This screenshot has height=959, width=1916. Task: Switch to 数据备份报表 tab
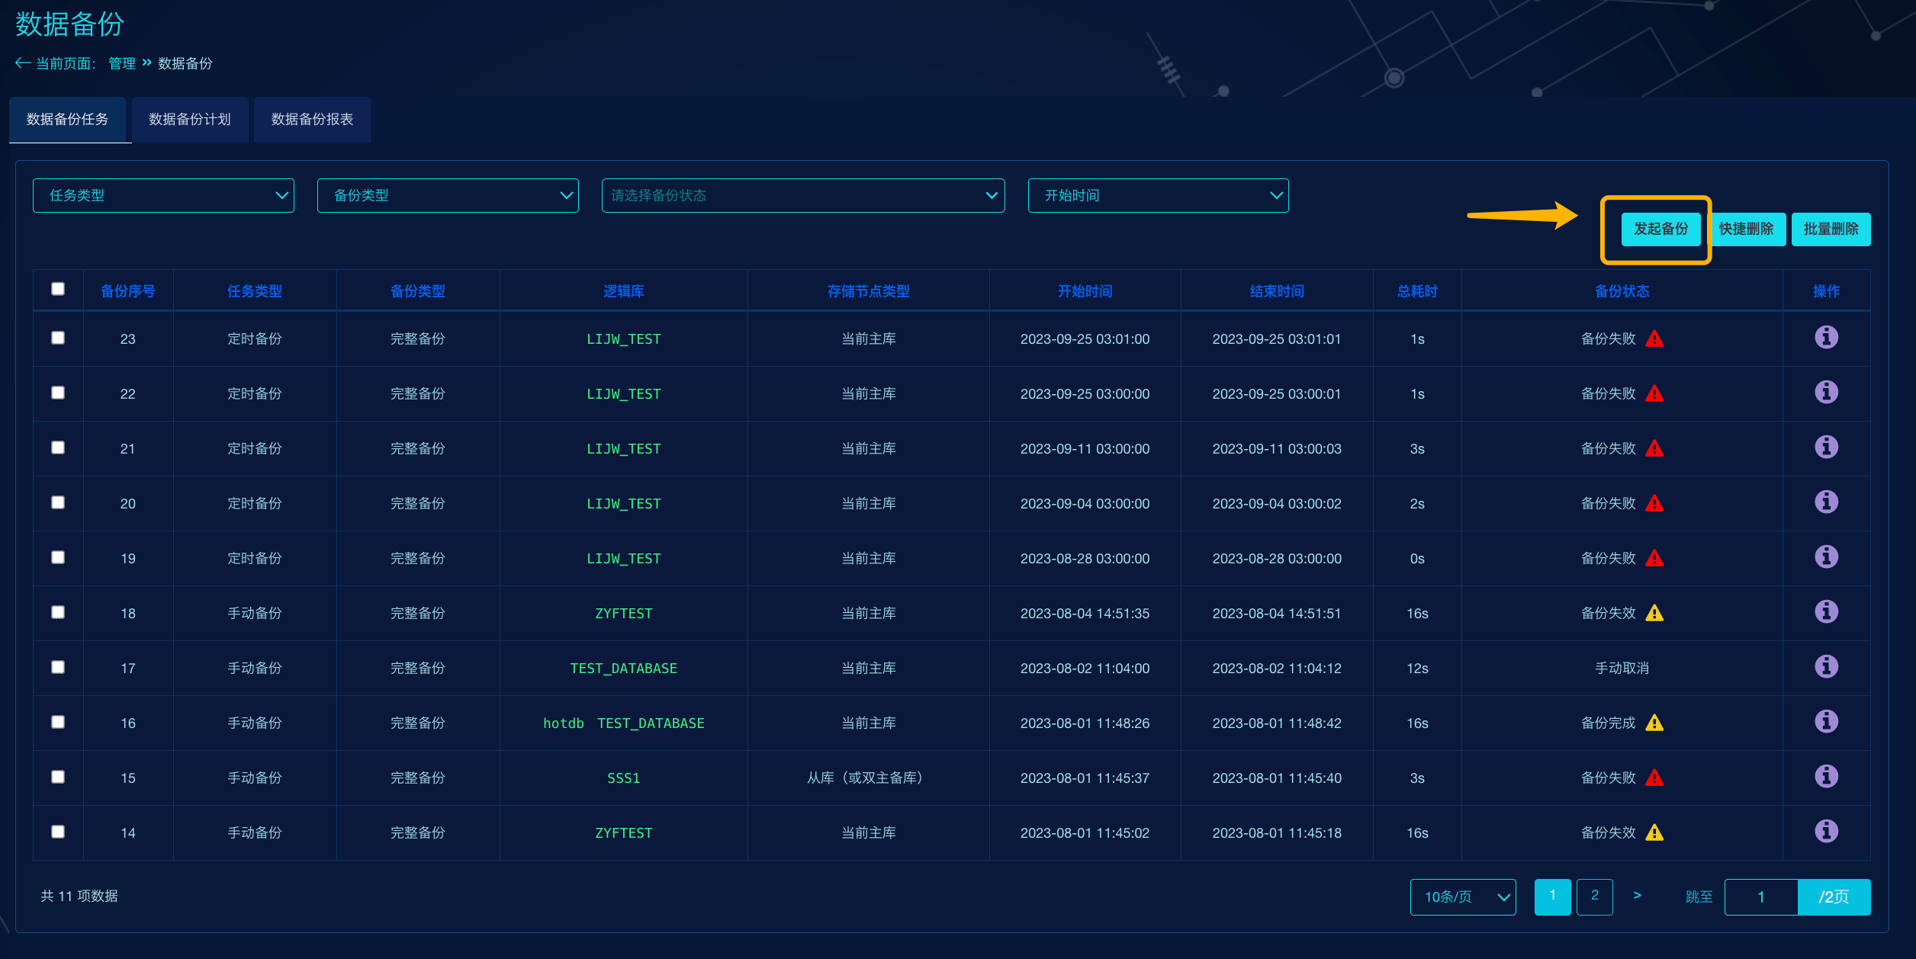pyautogui.click(x=312, y=120)
